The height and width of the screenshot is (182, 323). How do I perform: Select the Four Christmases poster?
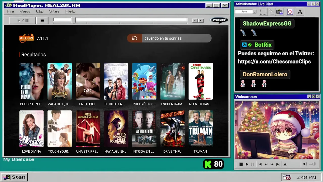click(x=201, y=81)
